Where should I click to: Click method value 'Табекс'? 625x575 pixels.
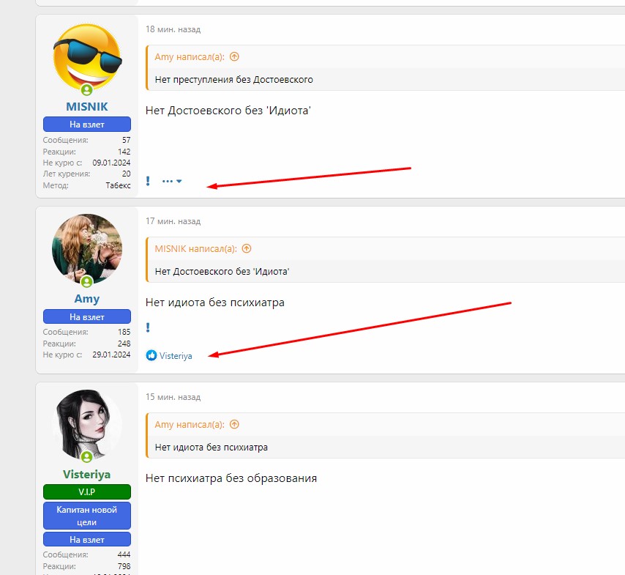[x=118, y=185]
